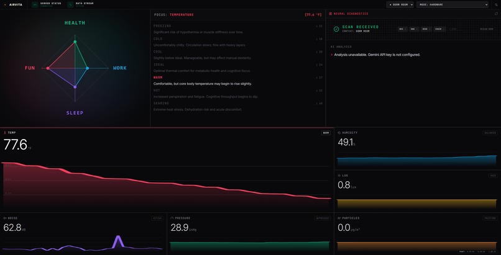Click the thermometer icon on the Temp card
Viewport: 501px width, 255px height.
coord(5,133)
